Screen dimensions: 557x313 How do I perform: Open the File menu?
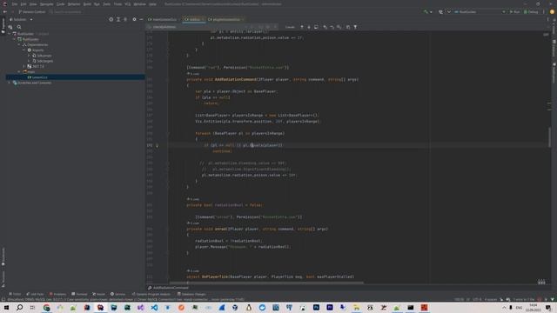click(x=15, y=4)
